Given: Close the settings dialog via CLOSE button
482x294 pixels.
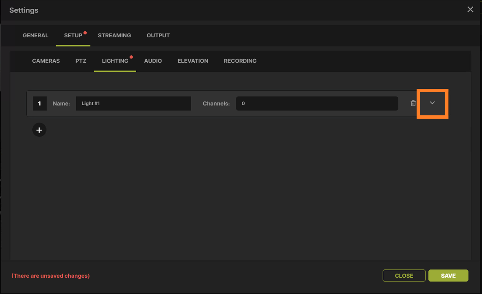Looking at the screenshot, I should (404, 276).
